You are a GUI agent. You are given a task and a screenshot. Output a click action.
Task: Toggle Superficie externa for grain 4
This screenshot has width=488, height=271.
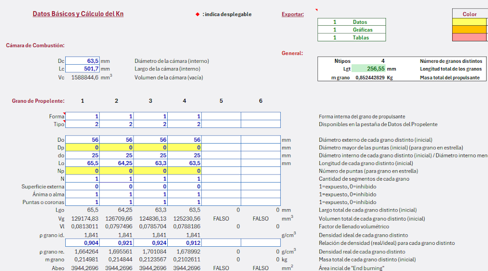[184, 186]
